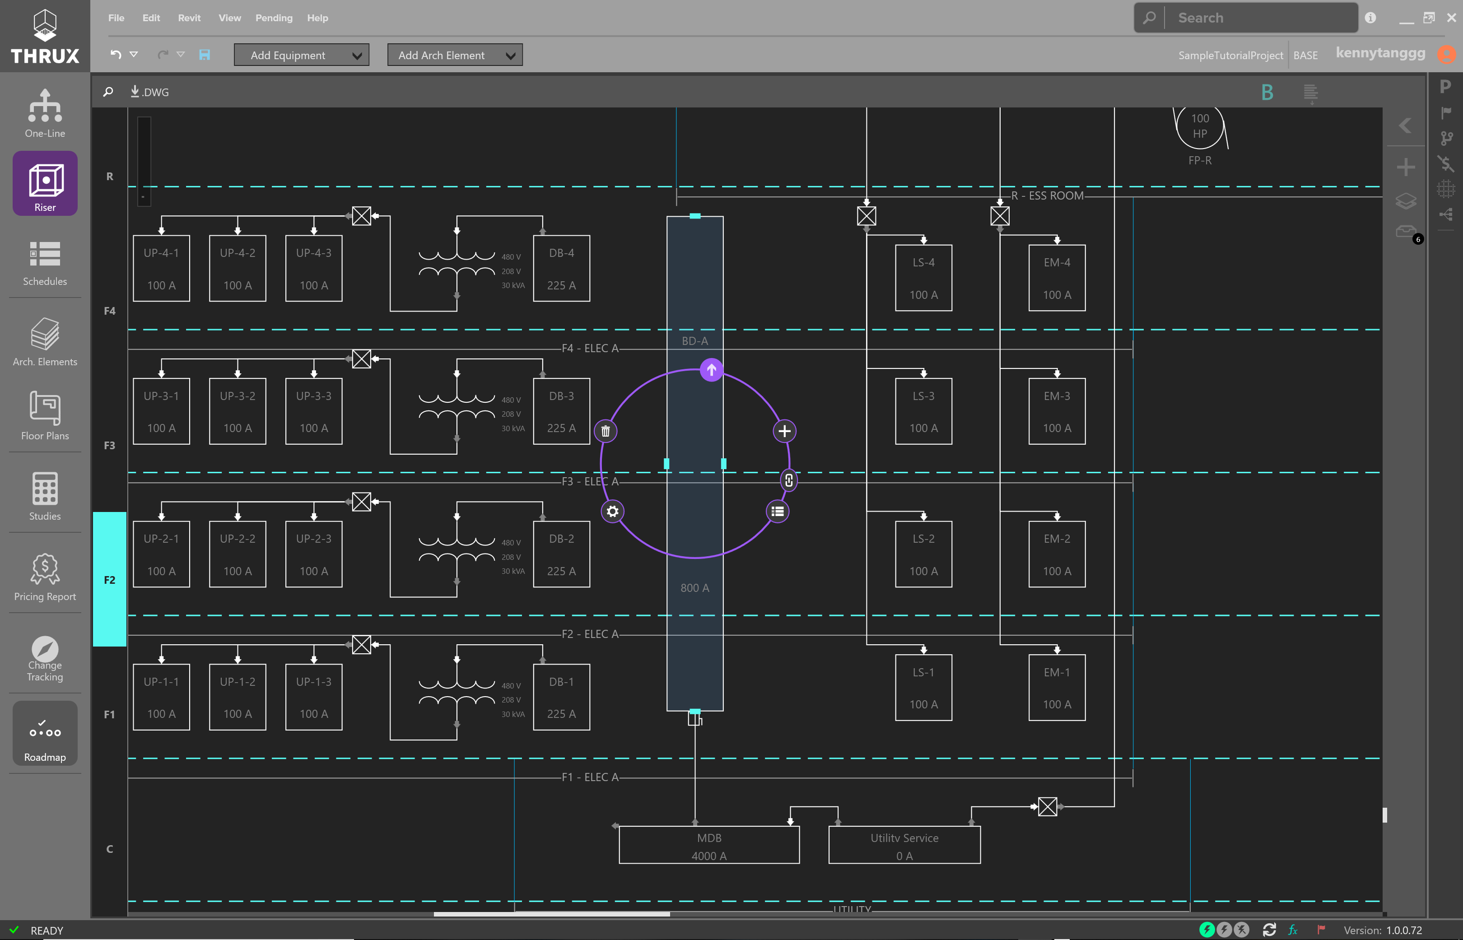Click the trash delete icon on the radial menu
The width and height of the screenshot is (1463, 940).
[606, 431]
